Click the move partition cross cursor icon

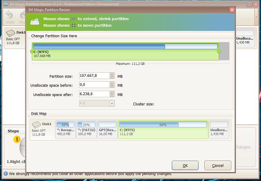pos(73,25)
